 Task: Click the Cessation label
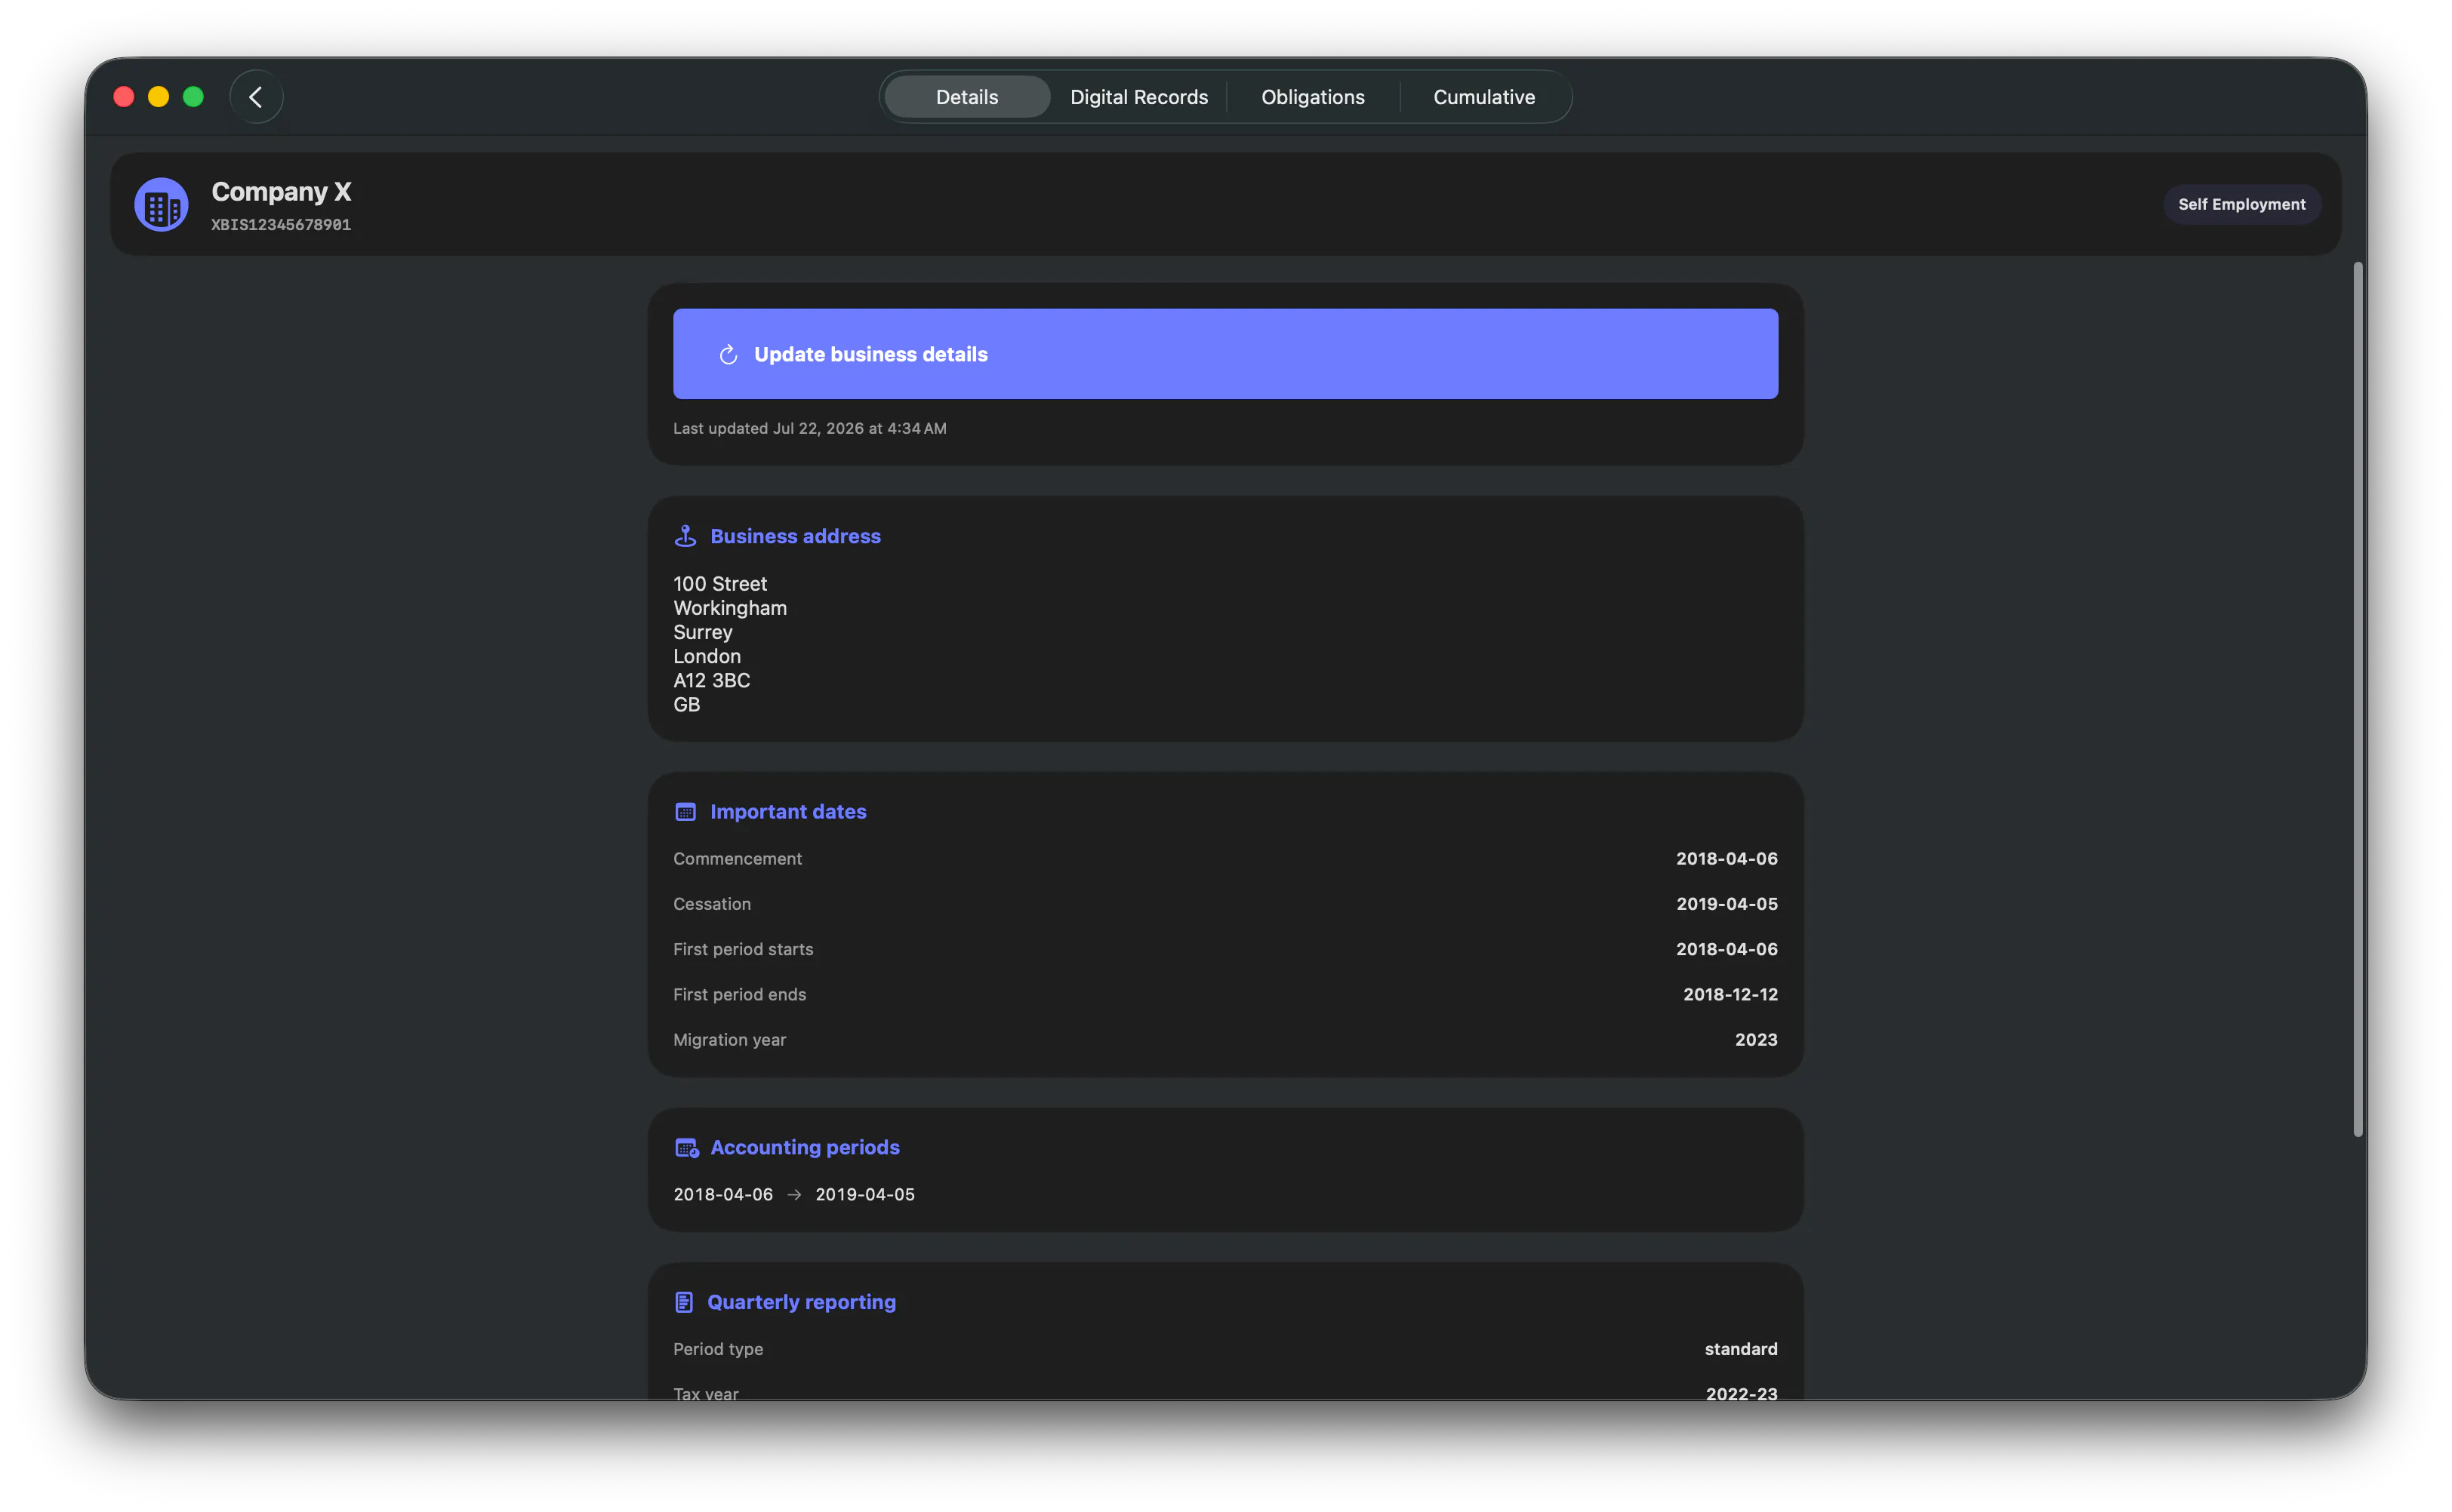[x=711, y=904]
